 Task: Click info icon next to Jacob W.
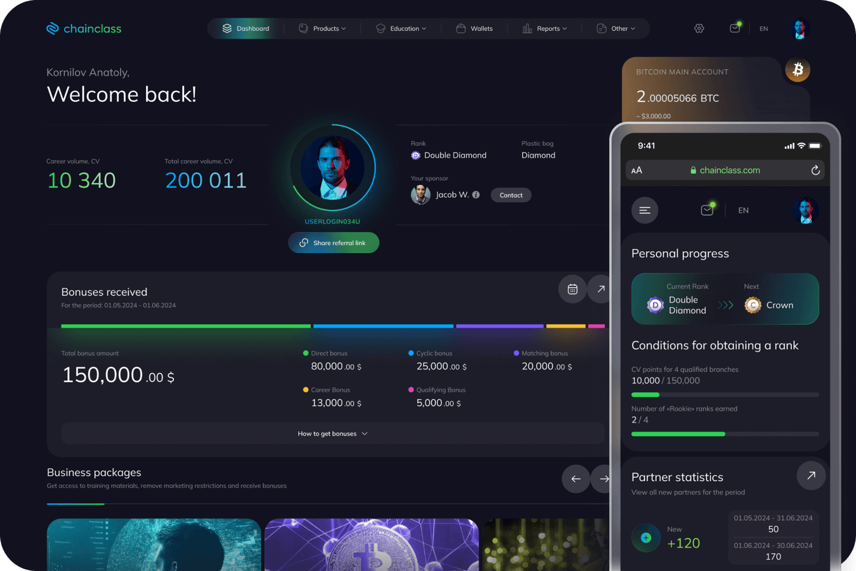point(476,195)
